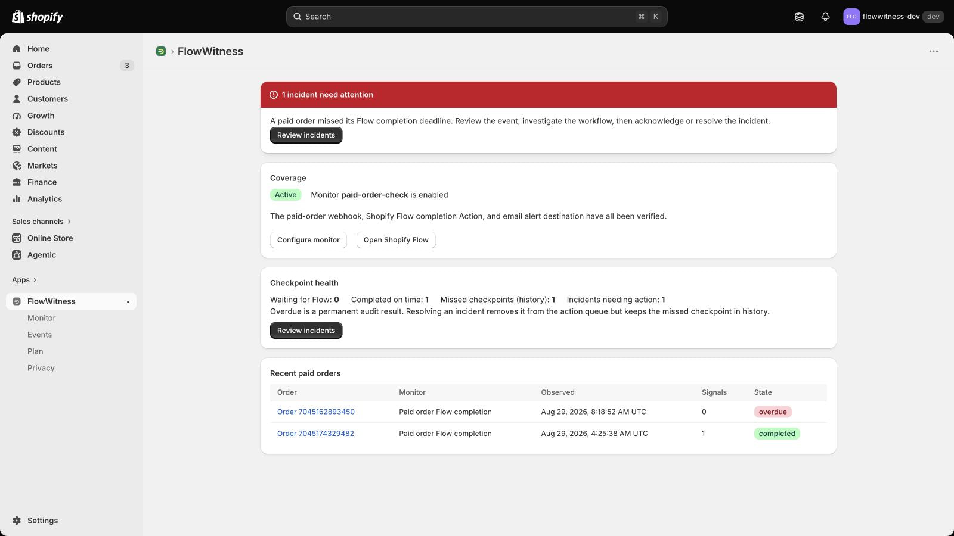Open the Plan subpage in sidebar
The image size is (954, 536).
pyautogui.click(x=35, y=351)
